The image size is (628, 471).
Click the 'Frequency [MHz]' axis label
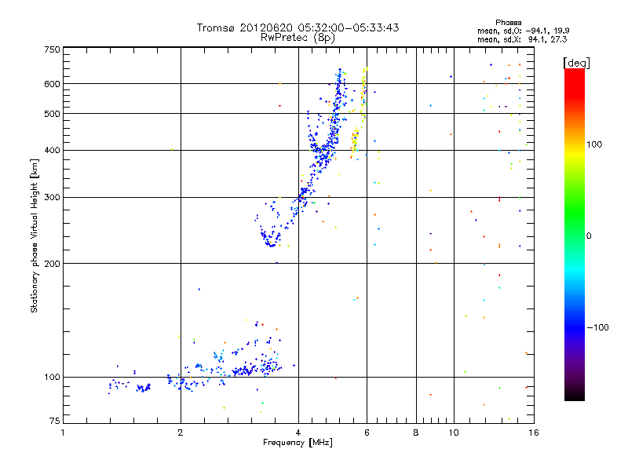(x=298, y=443)
